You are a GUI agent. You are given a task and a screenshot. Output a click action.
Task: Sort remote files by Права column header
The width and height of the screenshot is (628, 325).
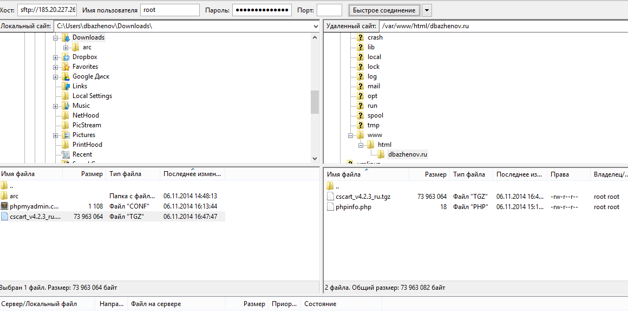click(x=559, y=174)
